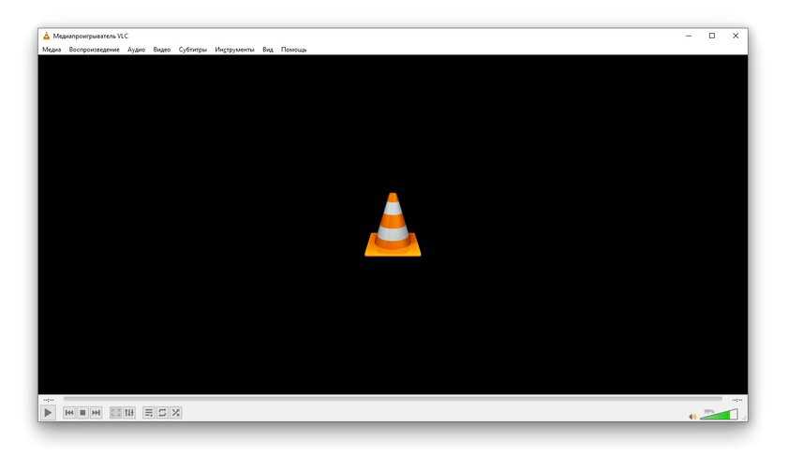Open the Инструменты menu
788x471 pixels.
(234, 50)
